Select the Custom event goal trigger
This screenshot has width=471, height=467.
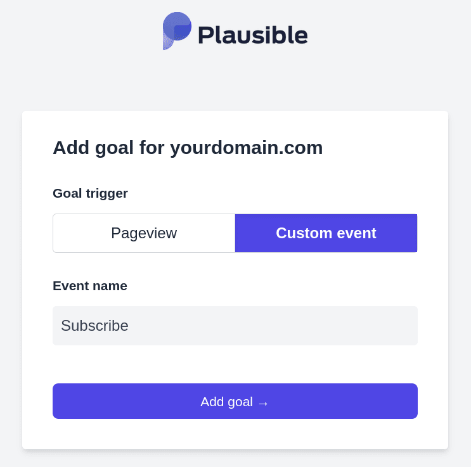[x=326, y=233]
